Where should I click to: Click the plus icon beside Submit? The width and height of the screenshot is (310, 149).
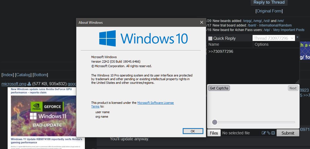click(273, 133)
